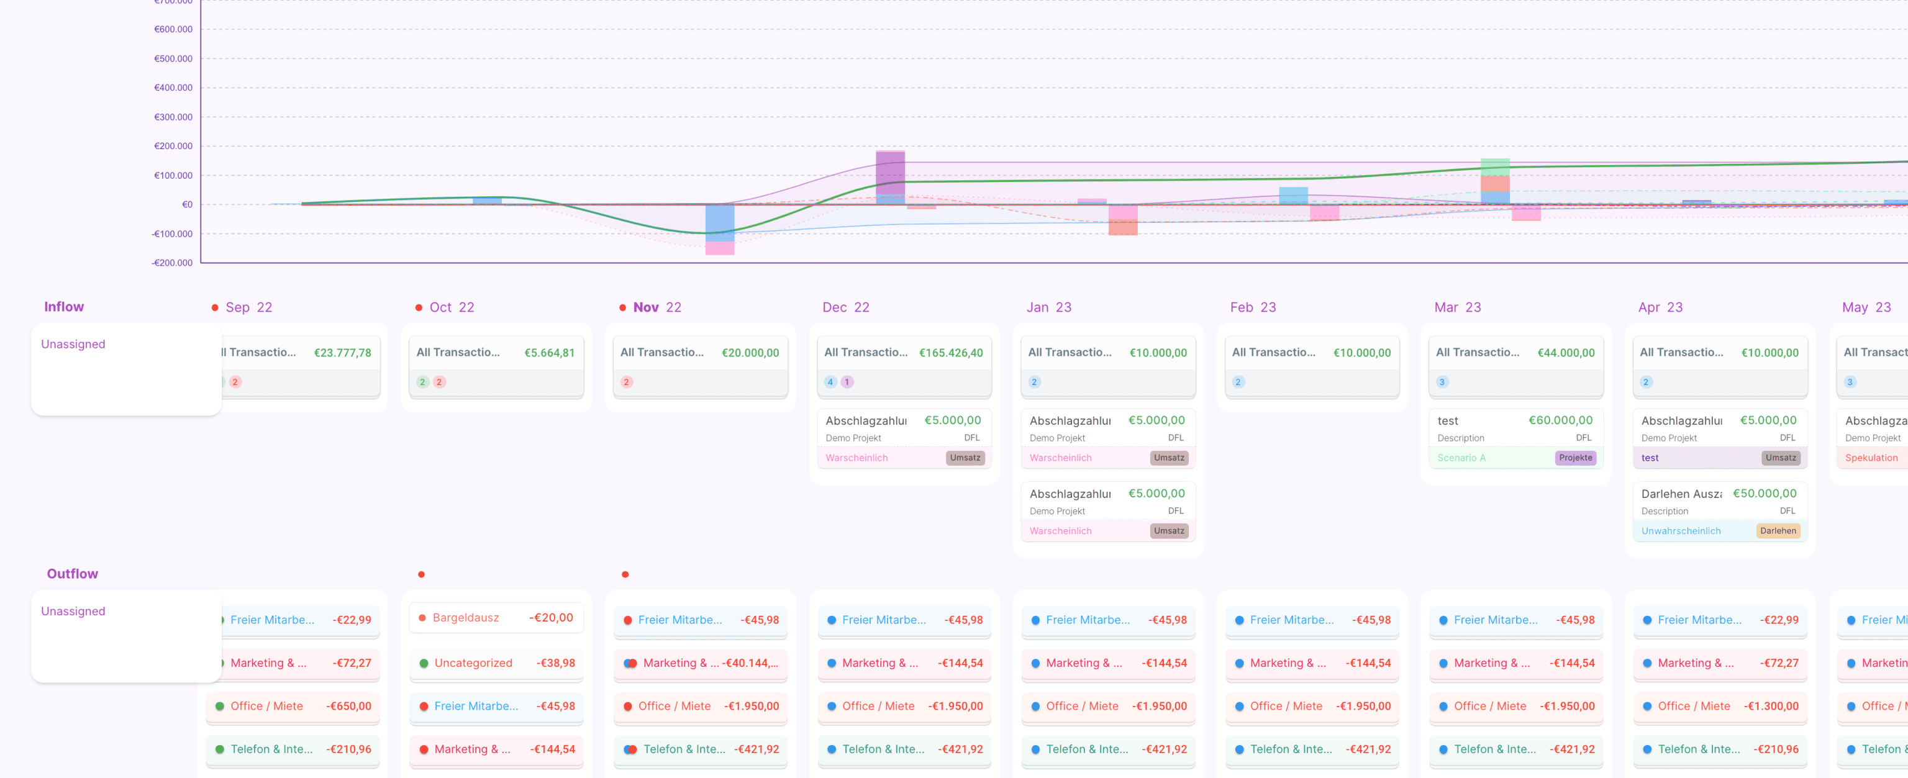This screenshot has width=1908, height=778.
Task: Select the Nov 22 month header
Action: pyautogui.click(x=656, y=307)
